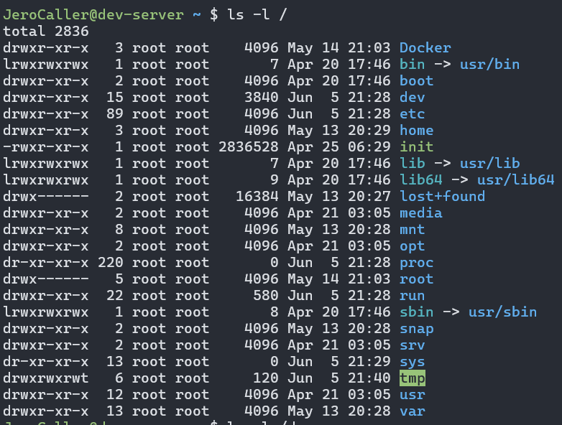Screen dimensions: 562x425
Task: Click the 'ls -l /' command text
Action: click(257, 15)
